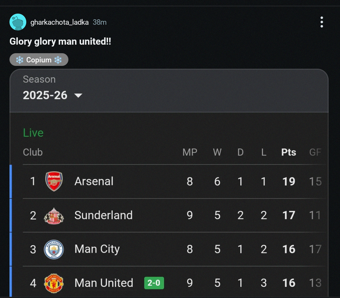Click the 38m post timestamp
Screen dimensions: 340x298
100,22
